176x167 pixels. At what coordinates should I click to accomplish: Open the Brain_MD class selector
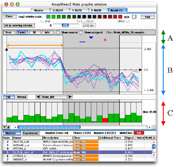click(x=54, y=97)
